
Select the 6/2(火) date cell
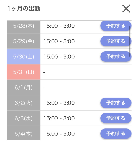[x=24, y=103]
